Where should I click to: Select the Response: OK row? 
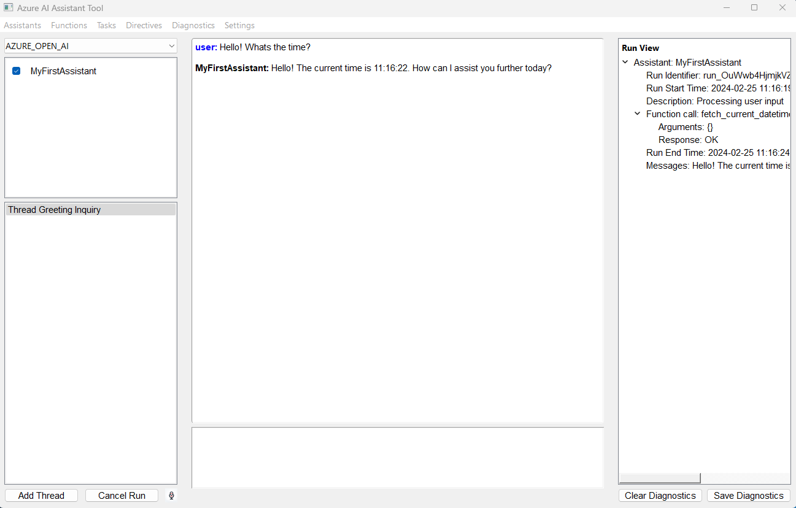(688, 140)
